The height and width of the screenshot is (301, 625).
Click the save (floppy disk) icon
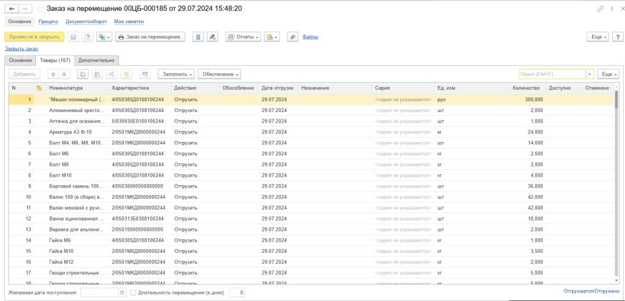pyautogui.click(x=74, y=37)
